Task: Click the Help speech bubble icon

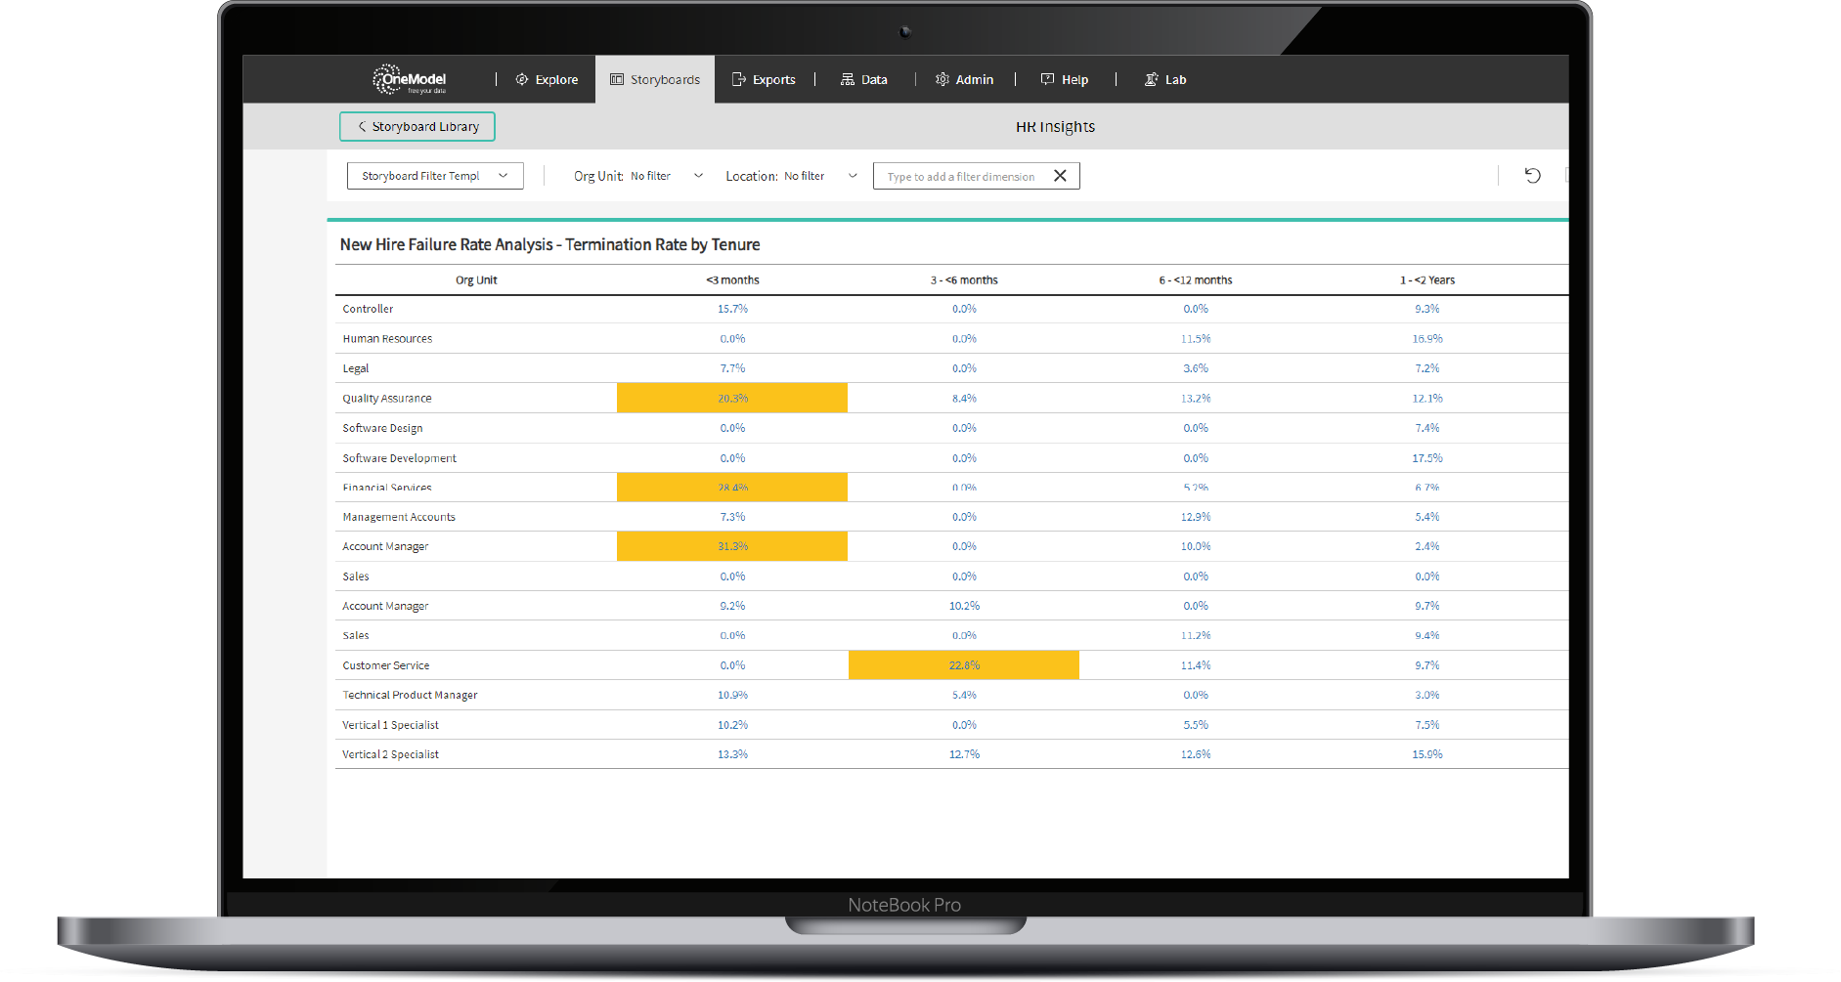Action: click(1047, 79)
